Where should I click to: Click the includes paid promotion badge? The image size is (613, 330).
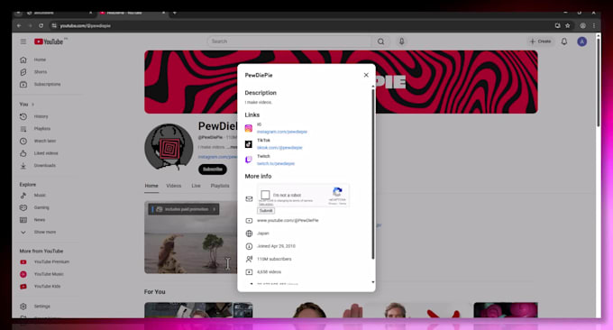(x=184, y=209)
